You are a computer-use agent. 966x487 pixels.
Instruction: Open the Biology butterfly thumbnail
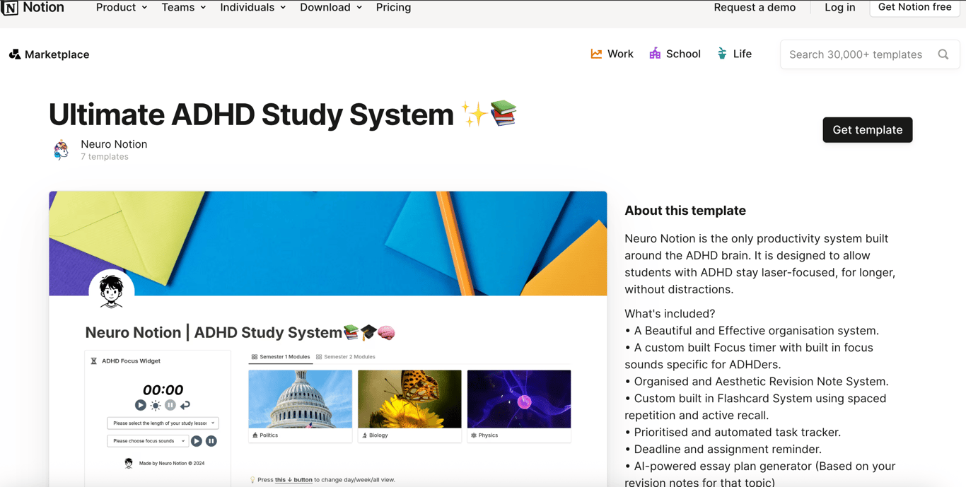(x=409, y=399)
